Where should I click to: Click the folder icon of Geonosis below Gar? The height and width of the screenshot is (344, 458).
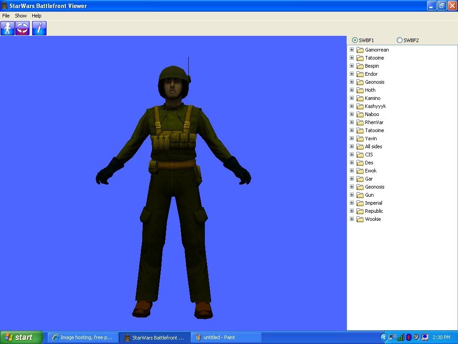pyautogui.click(x=360, y=187)
